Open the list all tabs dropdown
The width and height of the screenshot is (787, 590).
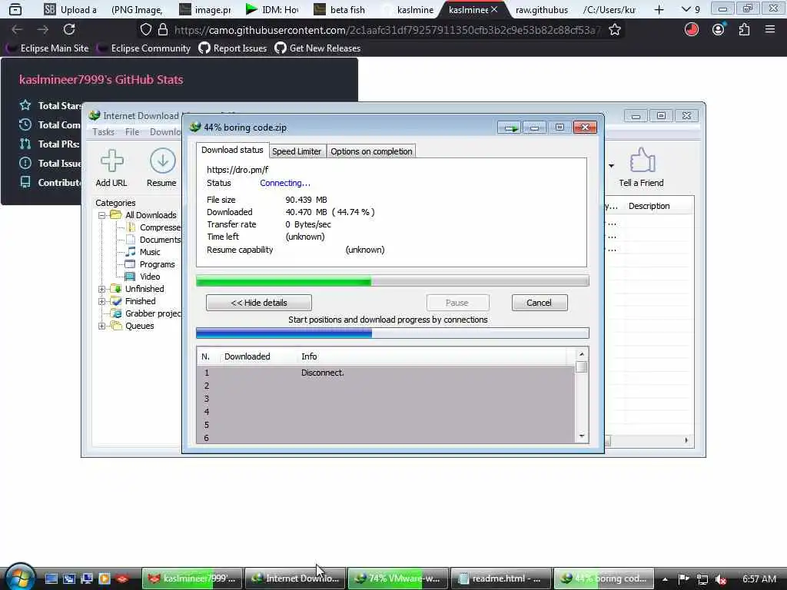pyautogui.click(x=691, y=9)
